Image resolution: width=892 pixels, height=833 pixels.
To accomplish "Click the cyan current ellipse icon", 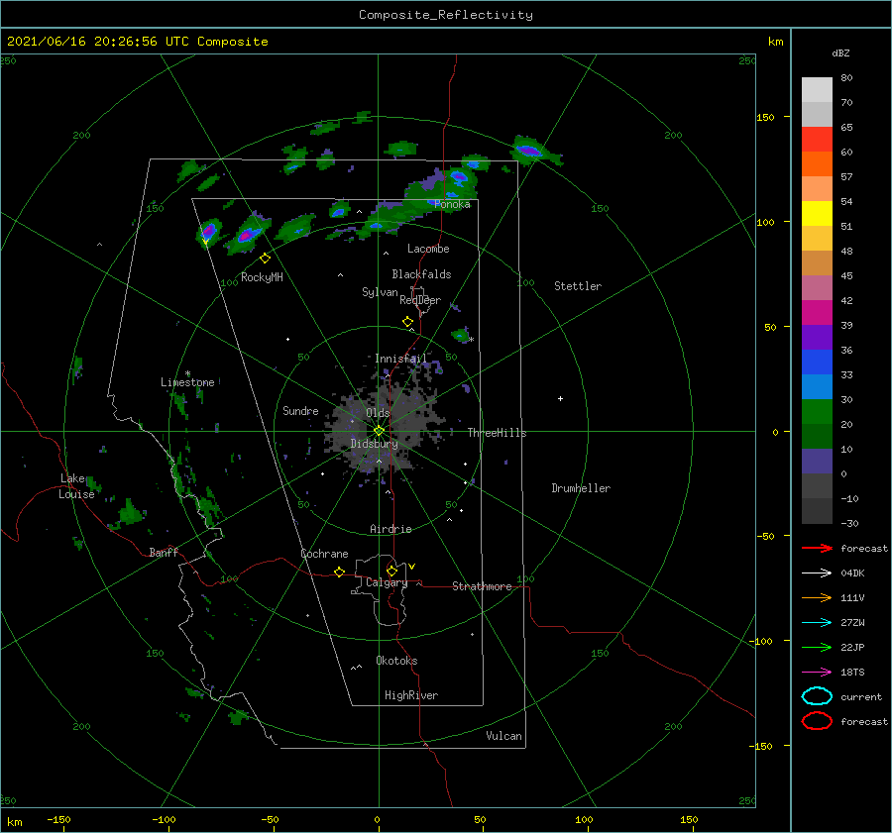I will (817, 696).
